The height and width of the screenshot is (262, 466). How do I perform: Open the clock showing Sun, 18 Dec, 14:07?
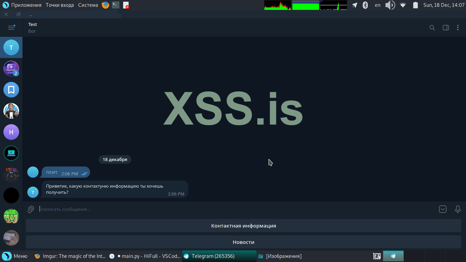(444, 5)
